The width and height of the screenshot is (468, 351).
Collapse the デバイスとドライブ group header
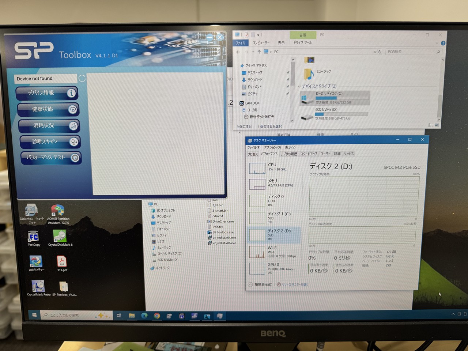(x=299, y=87)
